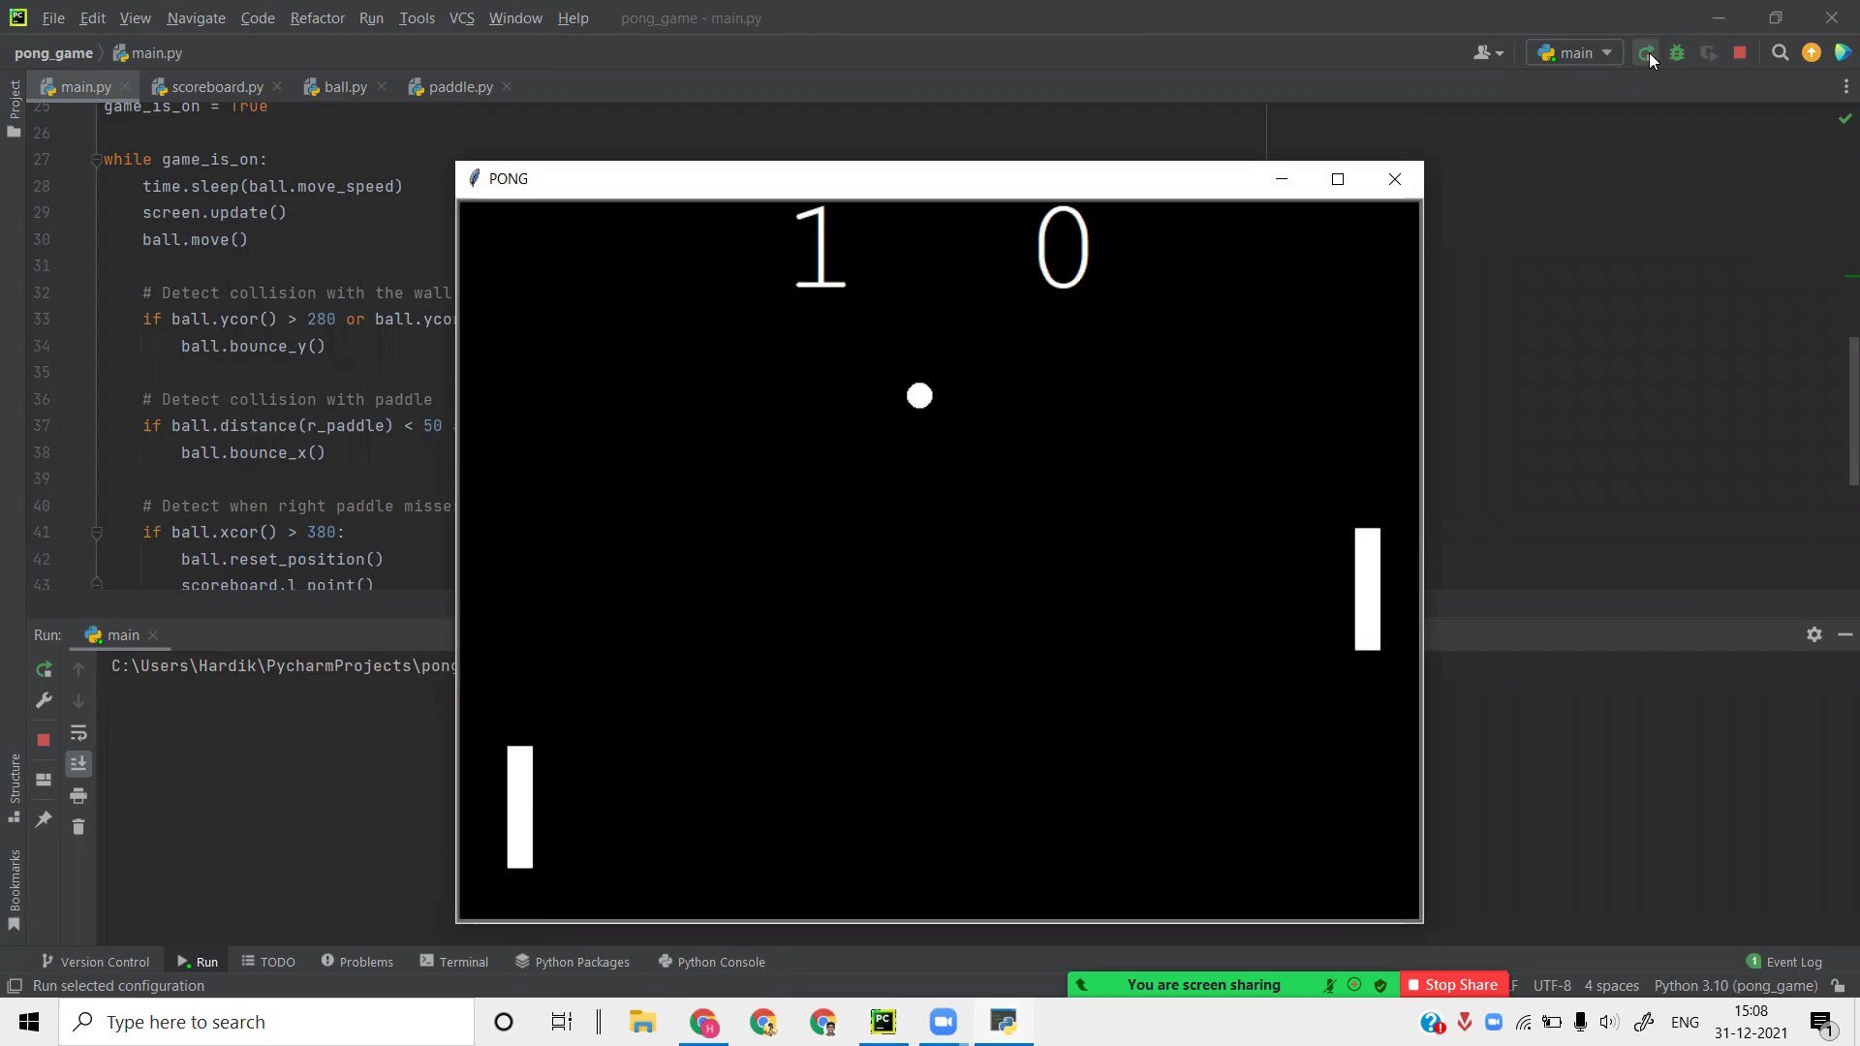This screenshot has width=1860, height=1046.
Task: Open the Refactor menu
Action: 317,18
